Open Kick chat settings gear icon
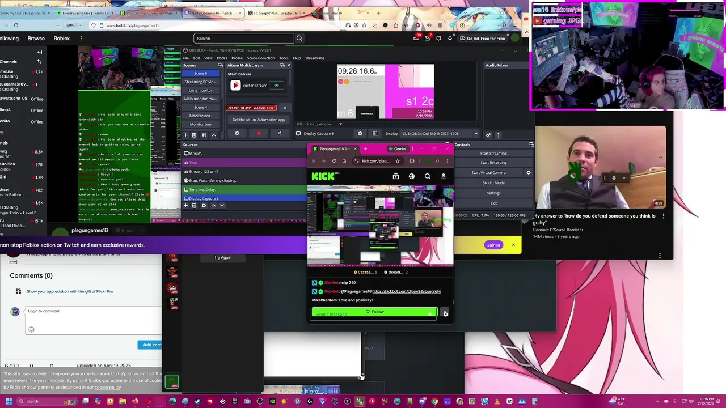This screenshot has height=408, width=726. 445,313
